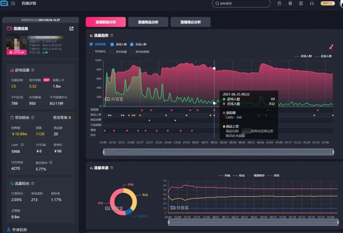
Task: Click the 流量转化 cycle icon
Action: tap(12, 183)
